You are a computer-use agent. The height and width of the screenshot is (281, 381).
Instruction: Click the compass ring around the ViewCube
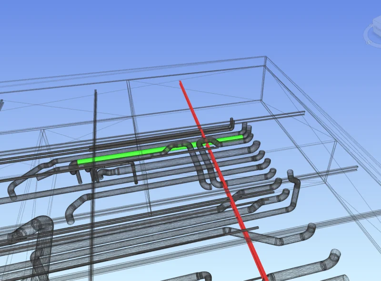(x=367, y=37)
